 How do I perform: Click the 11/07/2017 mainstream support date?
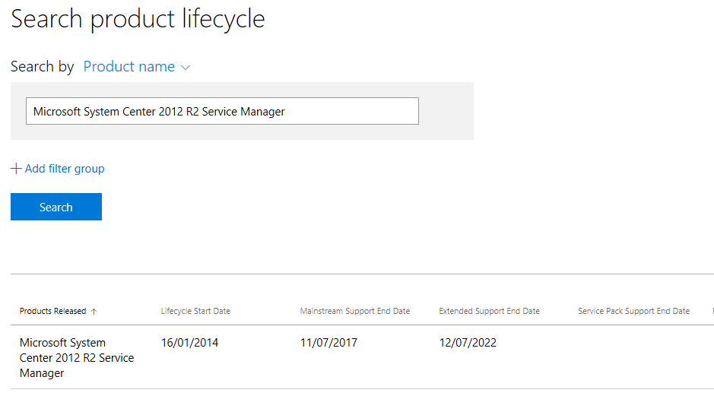pyautogui.click(x=328, y=343)
